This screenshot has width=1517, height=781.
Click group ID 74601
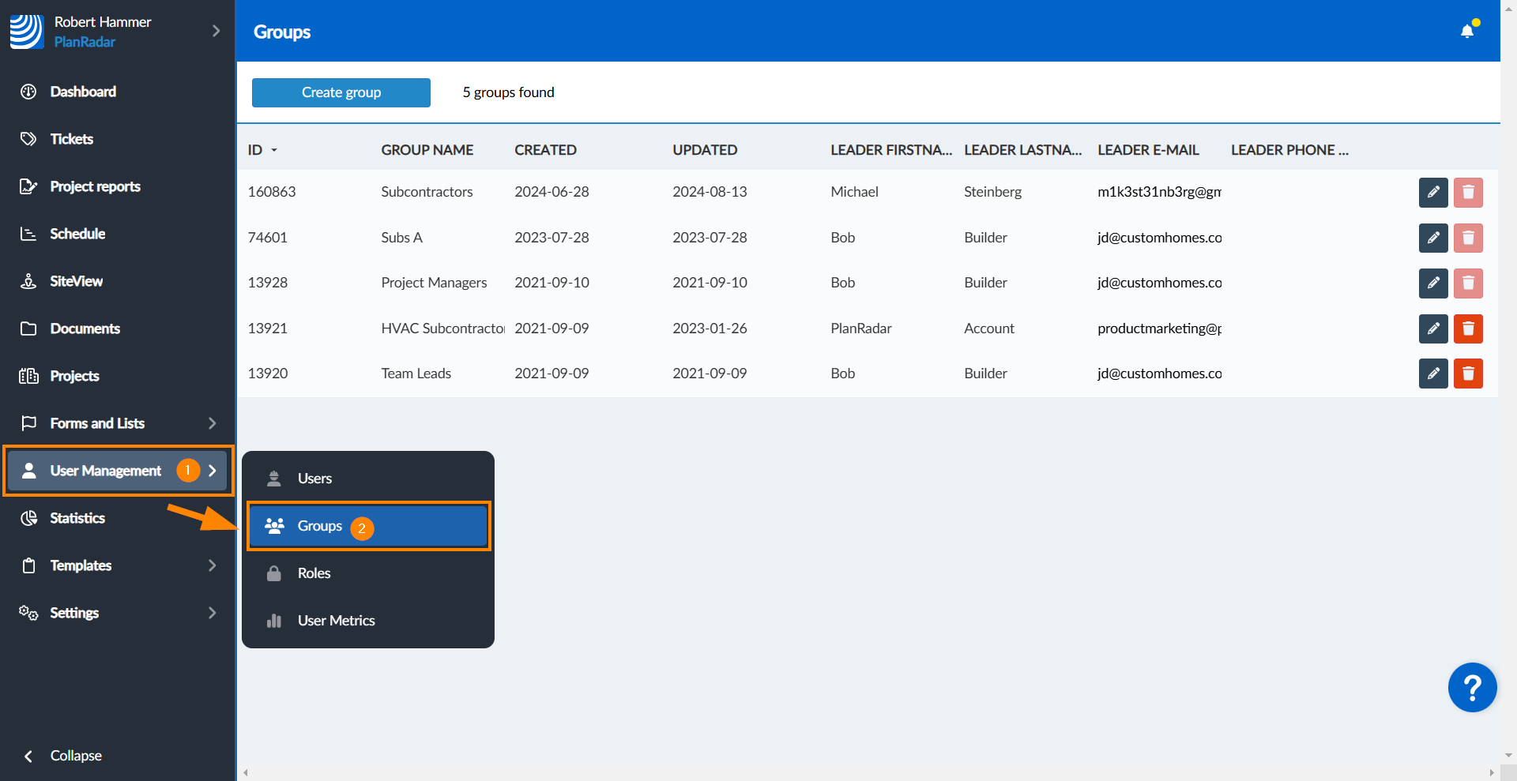pyautogui.click(x=268, y=238)
